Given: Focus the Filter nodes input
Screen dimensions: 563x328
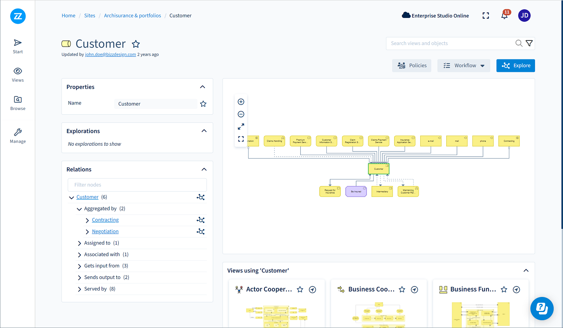Looking at the screenshot, I should [137, 185].
